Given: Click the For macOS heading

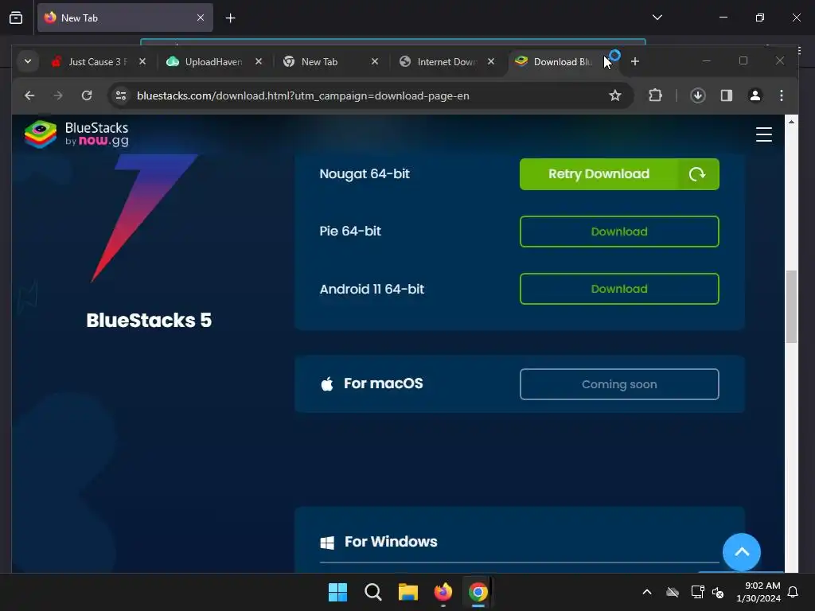Looking at the screenshot, I should [384, 383].
